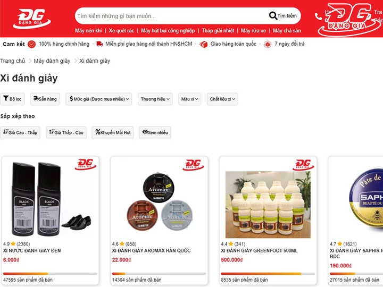Screen dimensions: 383x287
Task: Click the free delivery truck icon
Action: click(99, 44)
